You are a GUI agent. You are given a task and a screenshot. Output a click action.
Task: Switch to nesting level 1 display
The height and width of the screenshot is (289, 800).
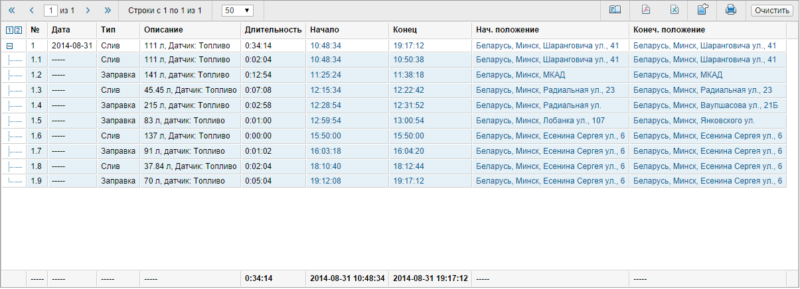pyautogui.click(x=9, y=30)
